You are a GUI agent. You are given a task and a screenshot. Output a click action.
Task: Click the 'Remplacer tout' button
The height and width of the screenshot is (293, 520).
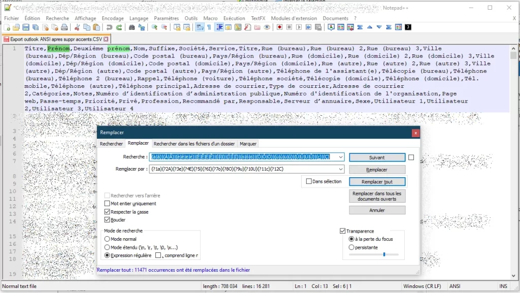377,182
